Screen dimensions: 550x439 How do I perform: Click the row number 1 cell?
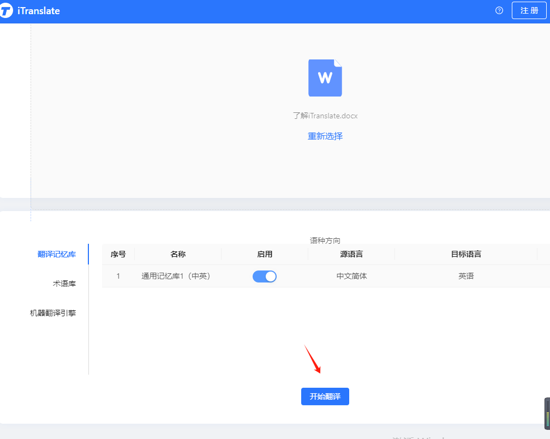click(x=118, y=276)
